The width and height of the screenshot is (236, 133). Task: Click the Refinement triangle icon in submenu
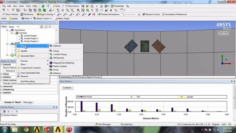(51, 58)
